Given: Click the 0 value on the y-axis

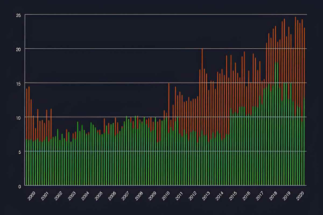Looking at the screenshot, I should point(19,186).
